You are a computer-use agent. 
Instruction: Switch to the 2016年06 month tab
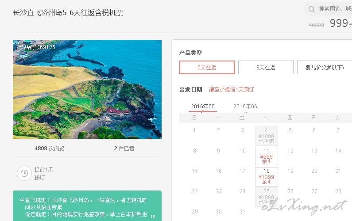[245, 107]
